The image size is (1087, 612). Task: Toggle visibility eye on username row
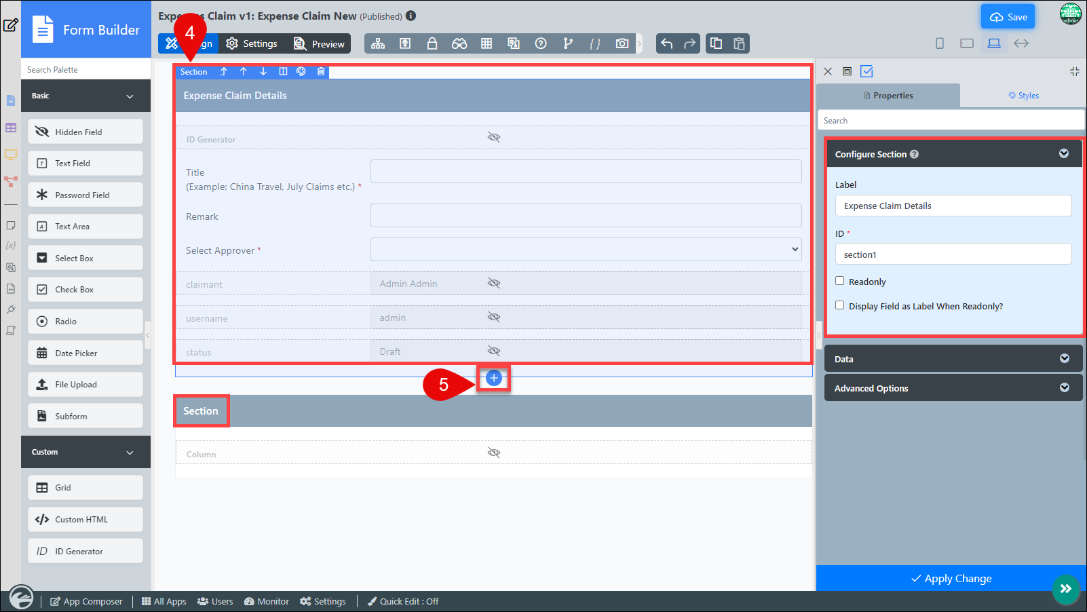click(494, 317)
